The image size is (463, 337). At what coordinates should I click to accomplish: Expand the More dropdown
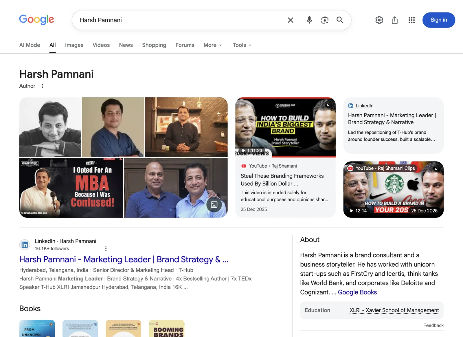(x=213, y=45)
